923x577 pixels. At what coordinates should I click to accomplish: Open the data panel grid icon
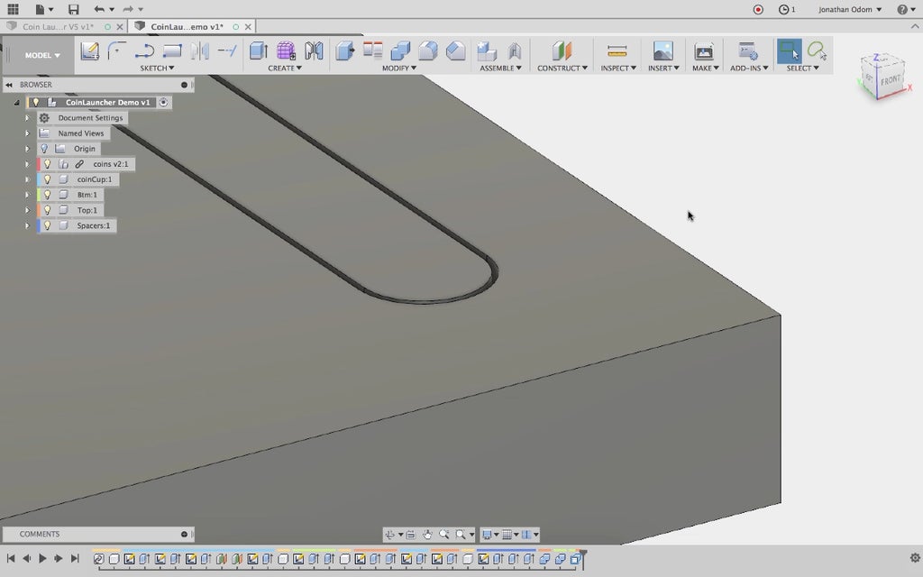[x=13, y=9]
